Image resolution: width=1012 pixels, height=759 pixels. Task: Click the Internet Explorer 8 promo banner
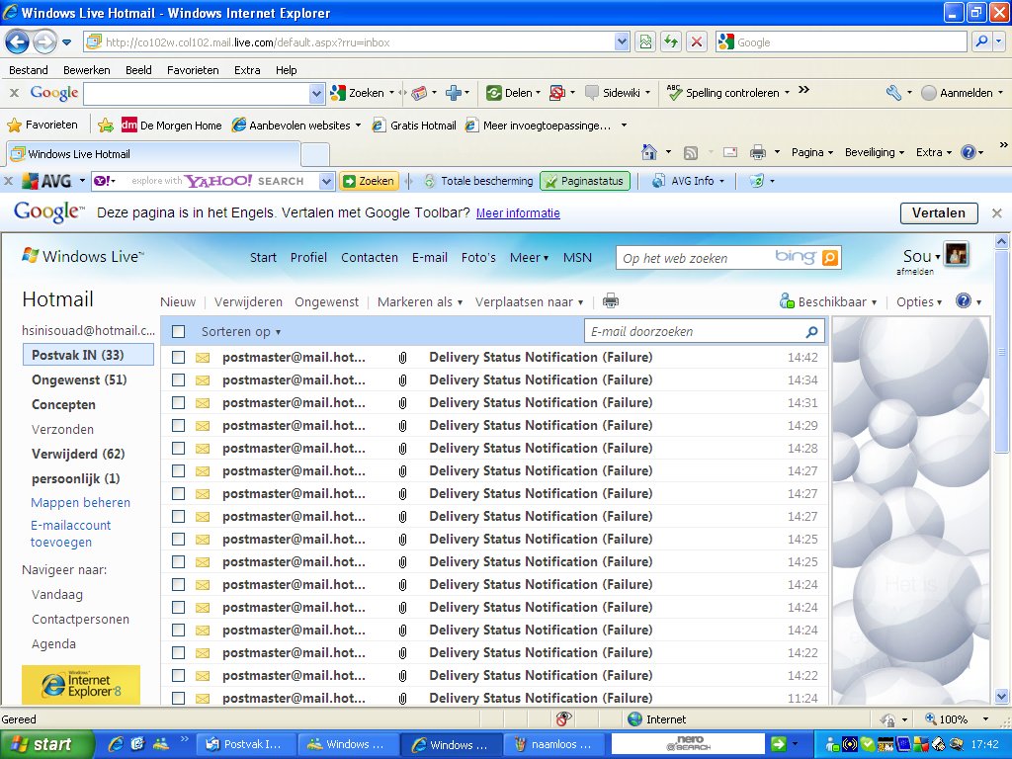click(x=81, y=684)
